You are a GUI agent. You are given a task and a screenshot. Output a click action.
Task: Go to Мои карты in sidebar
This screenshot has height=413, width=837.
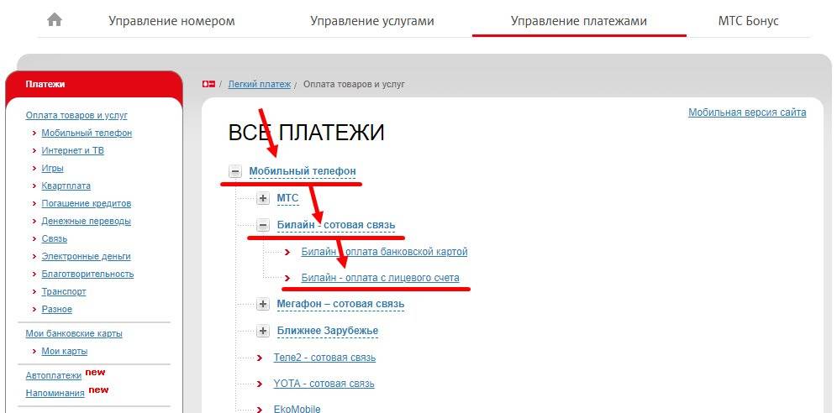pos(64,351)
